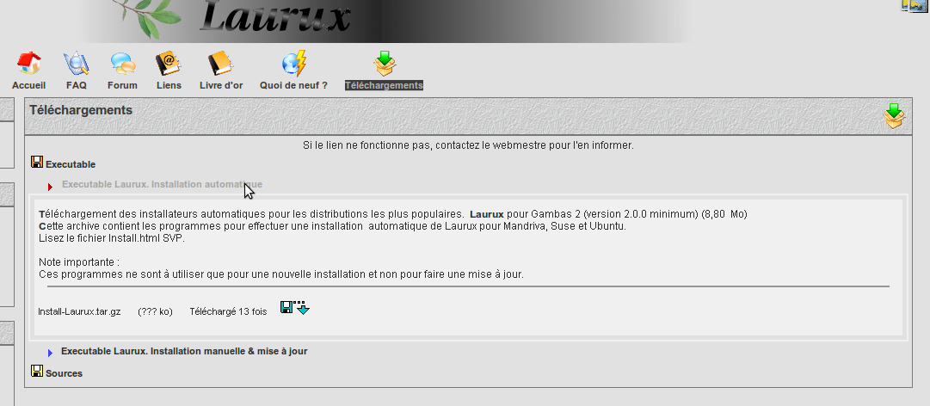Click the floppy icon beside Executable
The height and width of the screenshot is (406, 930).
37,162
